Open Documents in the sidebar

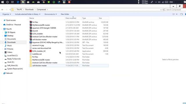click(11, 39)
